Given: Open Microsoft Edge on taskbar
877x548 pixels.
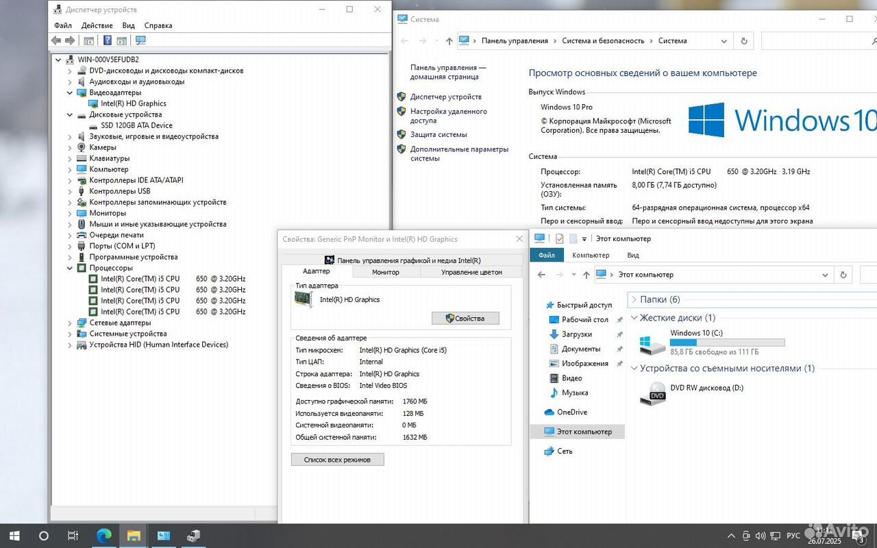Looking at the screenshot, I should coord(103,536).
